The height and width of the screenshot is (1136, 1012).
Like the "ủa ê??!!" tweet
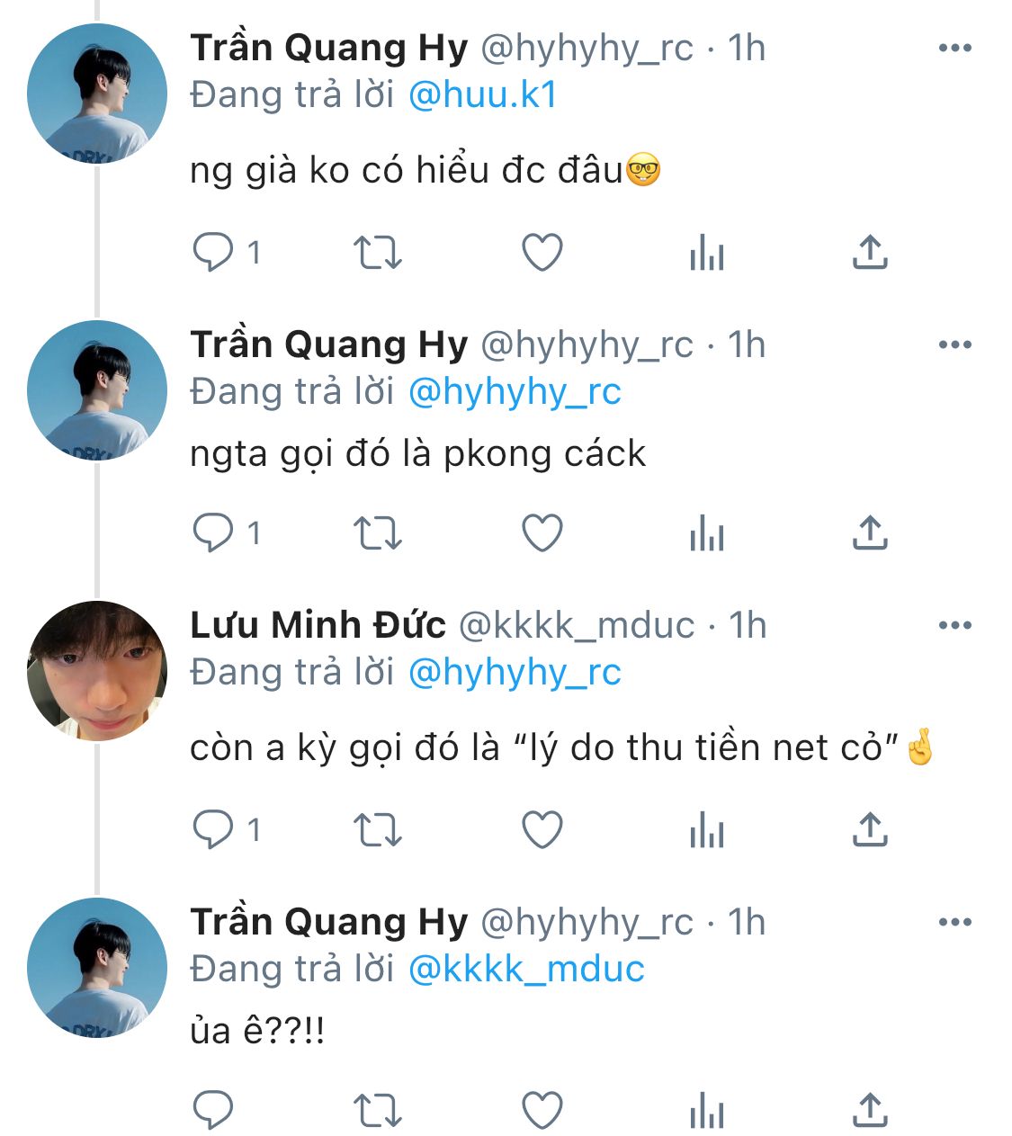[542, 1110]
